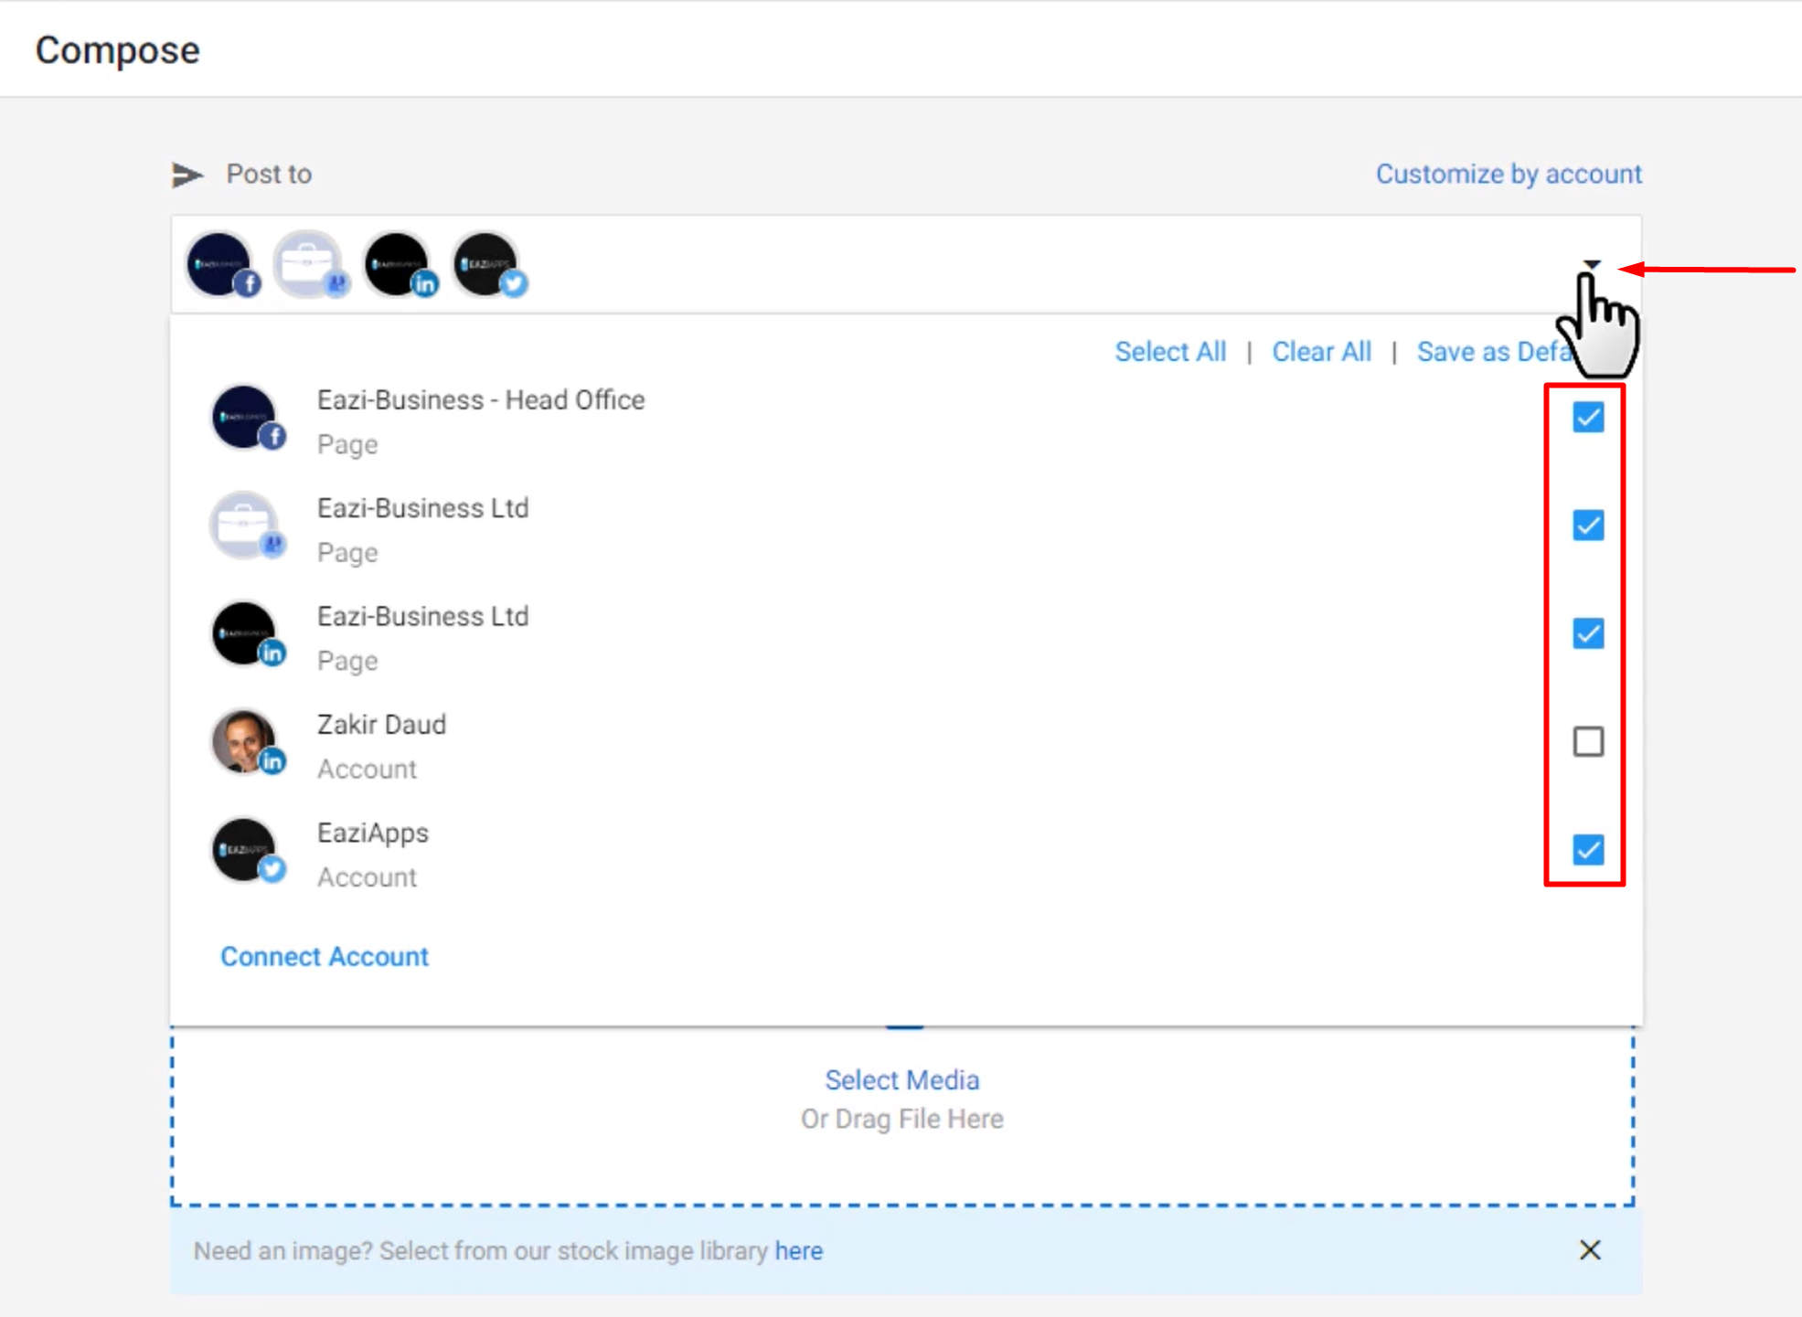The width and height of the screenshot is (1802, 1317).
Task: Dismiss the stock image library notice
Action: click(x=1590, y=1250)
